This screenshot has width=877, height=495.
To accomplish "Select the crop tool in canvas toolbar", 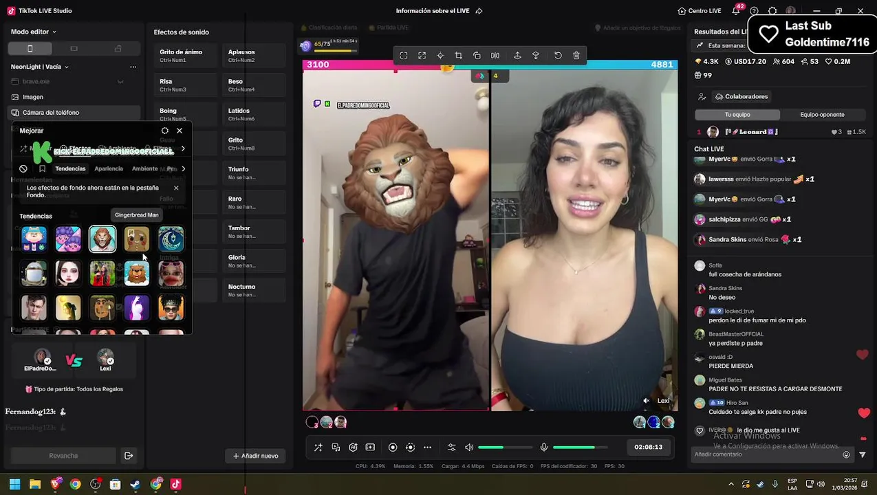I will click(459, 56).
